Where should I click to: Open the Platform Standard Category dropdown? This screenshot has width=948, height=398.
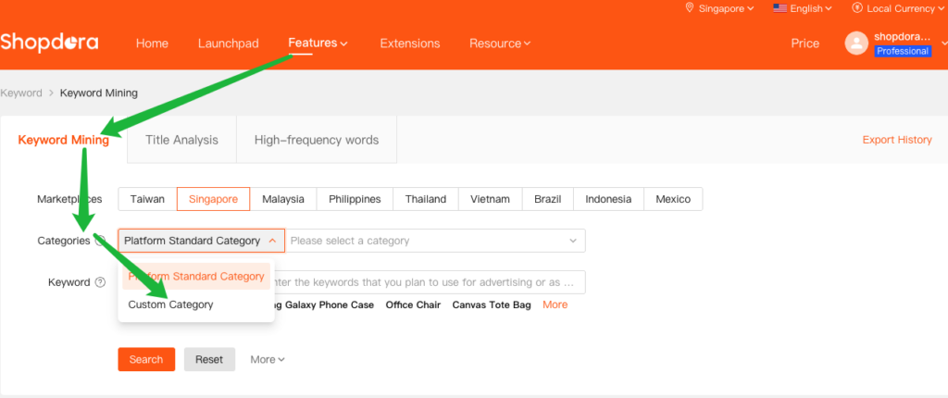(x=200, y=241)
